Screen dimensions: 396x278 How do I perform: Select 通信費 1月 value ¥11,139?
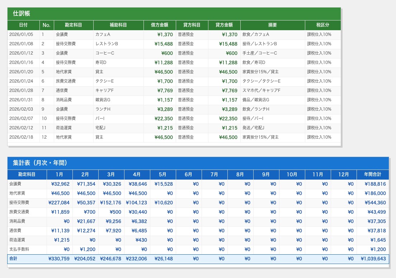click(x=60, y=231)
